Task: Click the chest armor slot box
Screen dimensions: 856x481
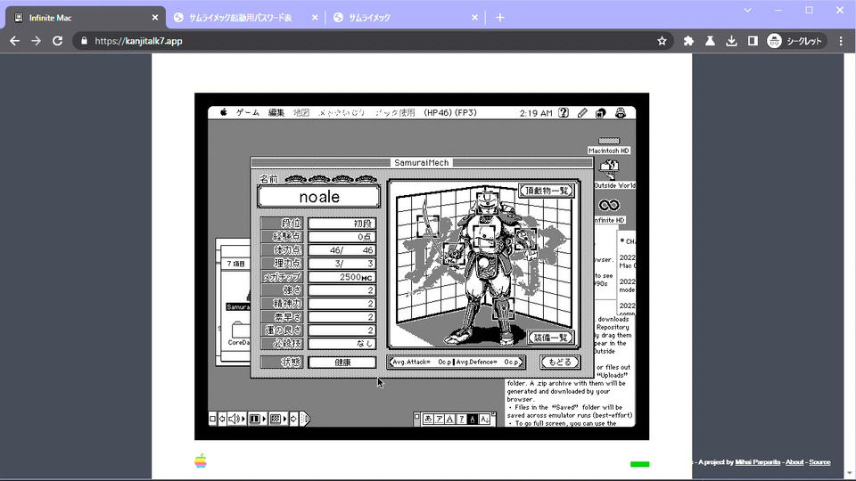Action: (x=483, y=237)
